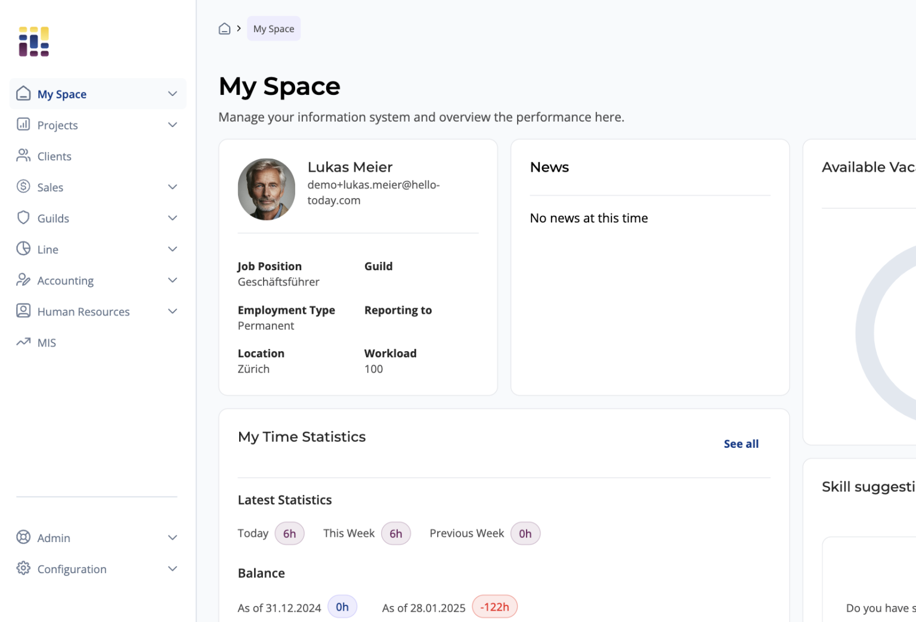The width and height of the screenshot is (916, 622).
Task: Click the Projects chart icon in sidebar
Action: point(23,124)
